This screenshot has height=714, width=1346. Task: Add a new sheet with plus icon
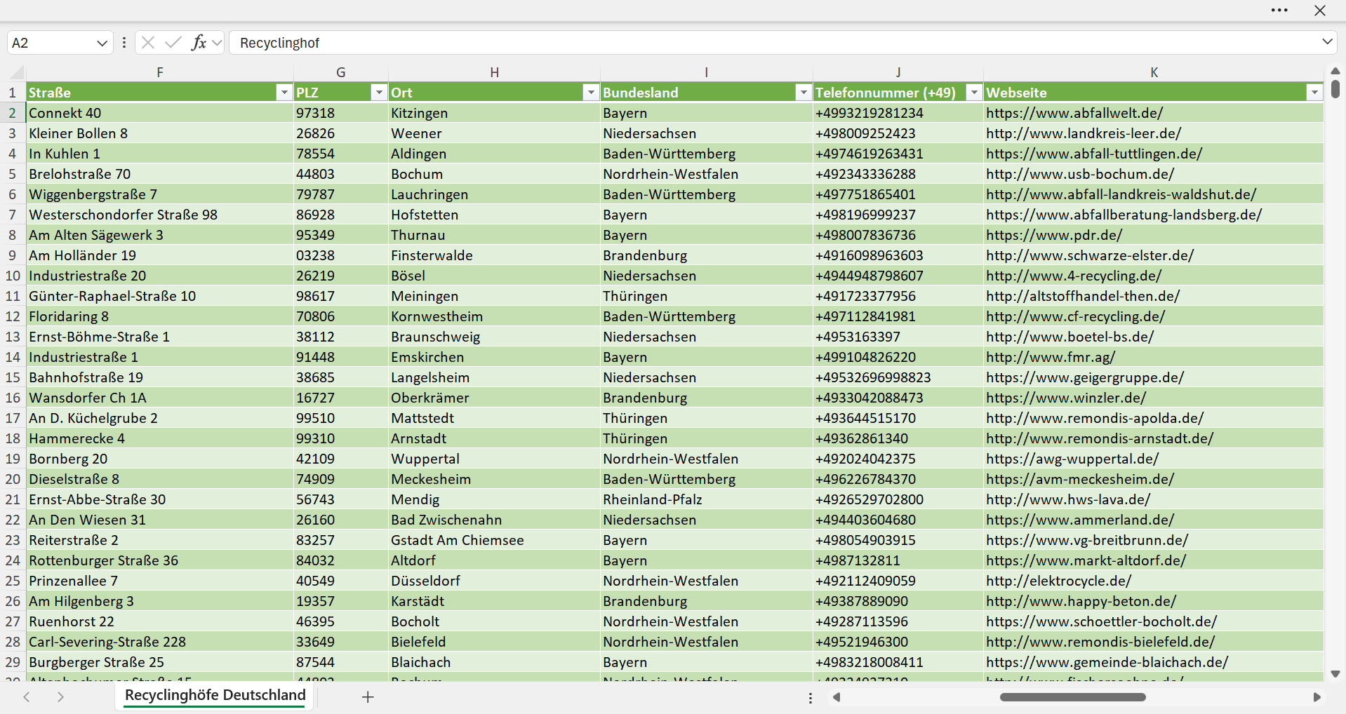368,696
